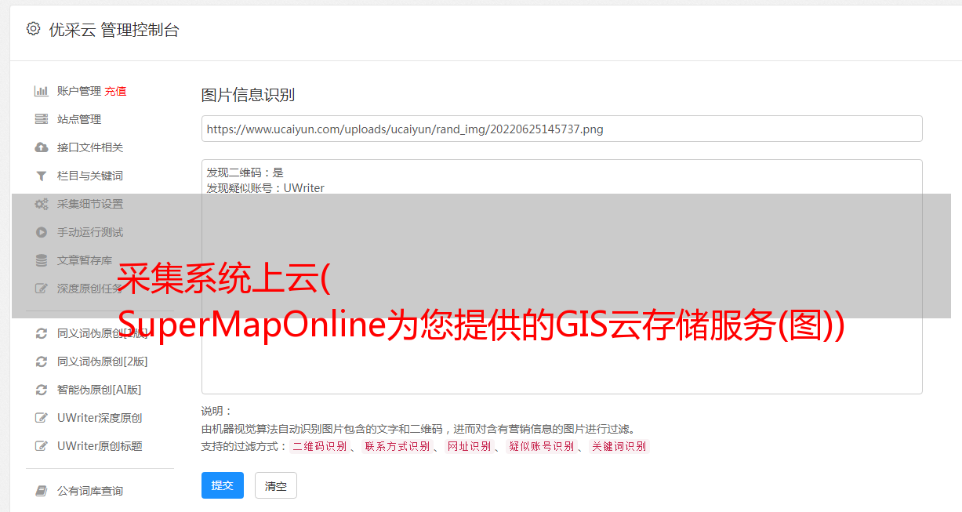Click the 二维码识别 tag
This screenshot has width=962, height=512.
319,446
